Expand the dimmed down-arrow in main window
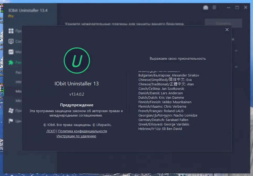Screen dimensions: 253x176 coord(236,51)
